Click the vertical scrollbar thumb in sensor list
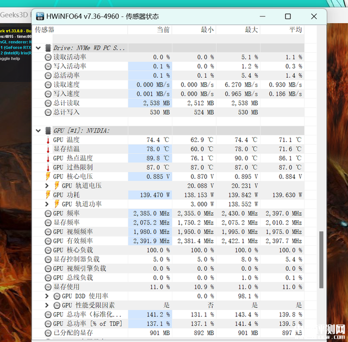The image size is (348, 342). (321, 260)
